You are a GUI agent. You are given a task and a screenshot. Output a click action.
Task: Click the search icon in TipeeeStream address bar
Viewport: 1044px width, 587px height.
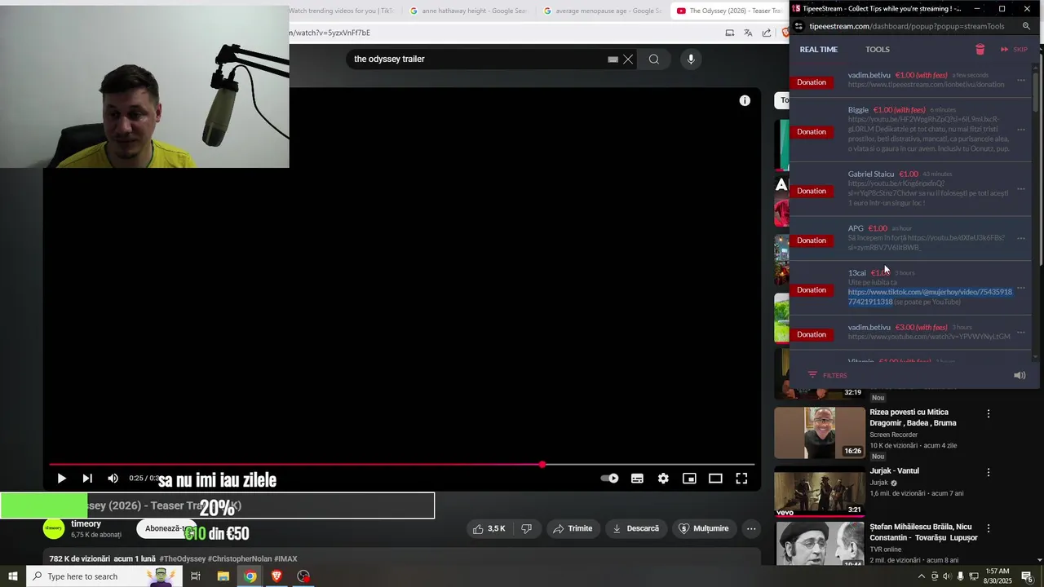click(x=1026, y=26)
